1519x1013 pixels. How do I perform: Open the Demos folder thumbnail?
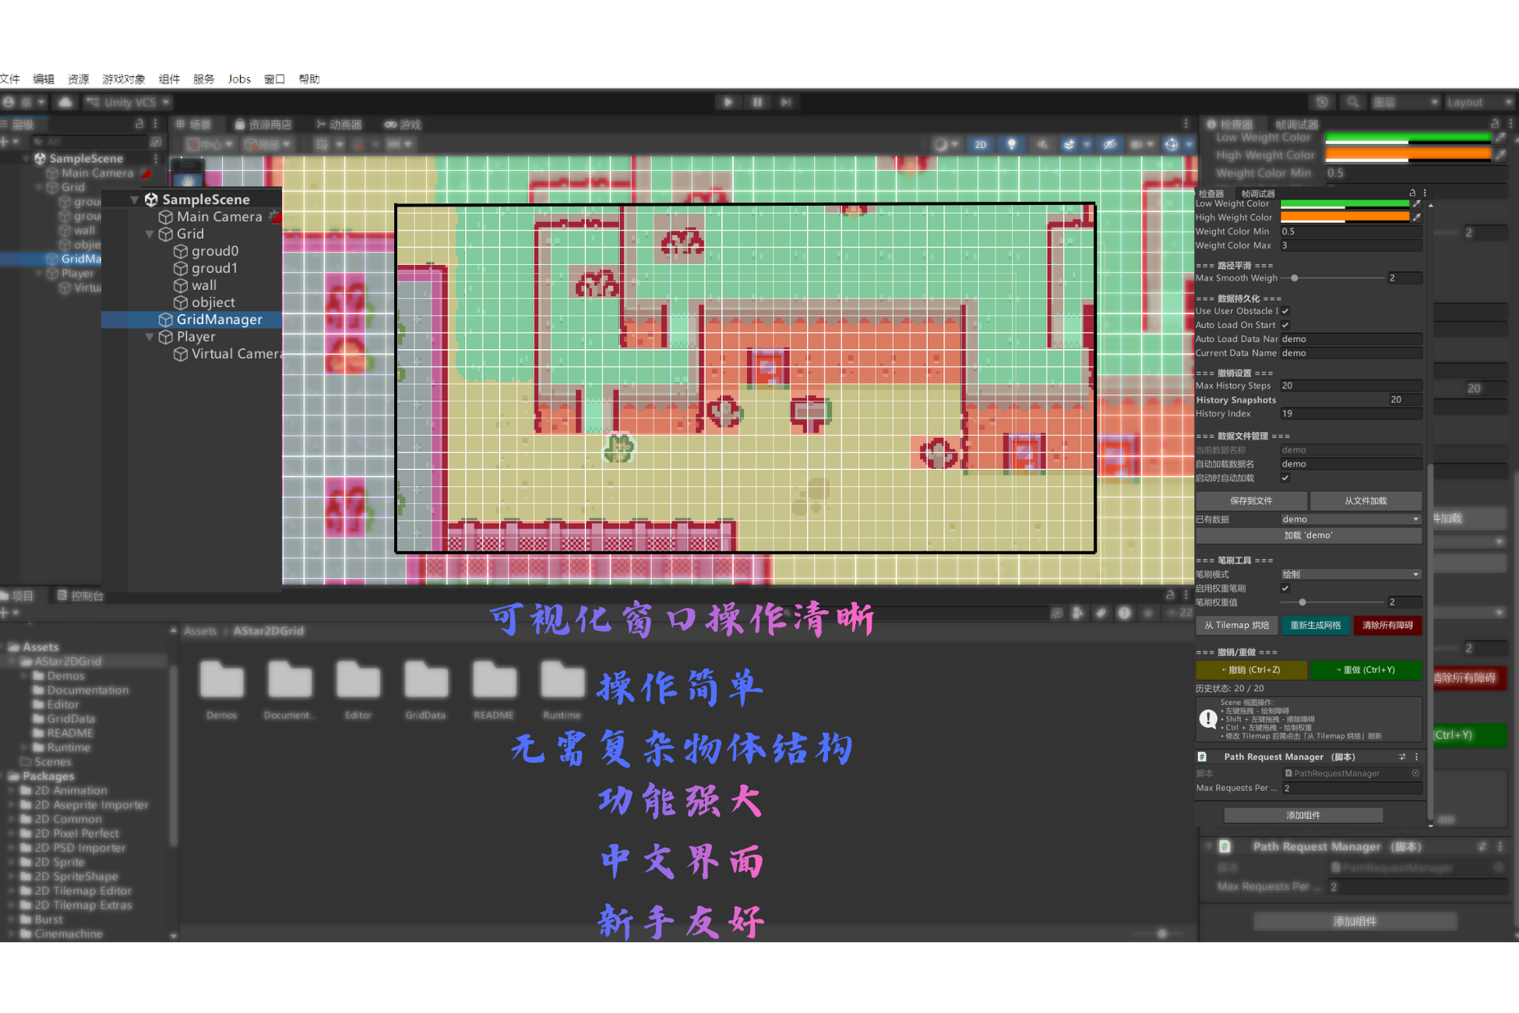[x=222, y=679]
